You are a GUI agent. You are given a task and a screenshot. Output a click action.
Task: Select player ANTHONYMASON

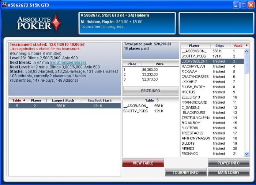tap(212, 138)
